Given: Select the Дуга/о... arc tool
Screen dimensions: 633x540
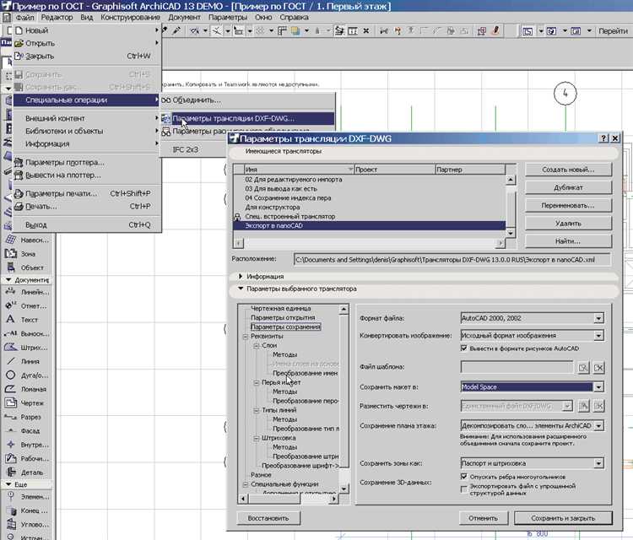Looking at the screenshot, I should pyautogui.click(x=26, y=375).
